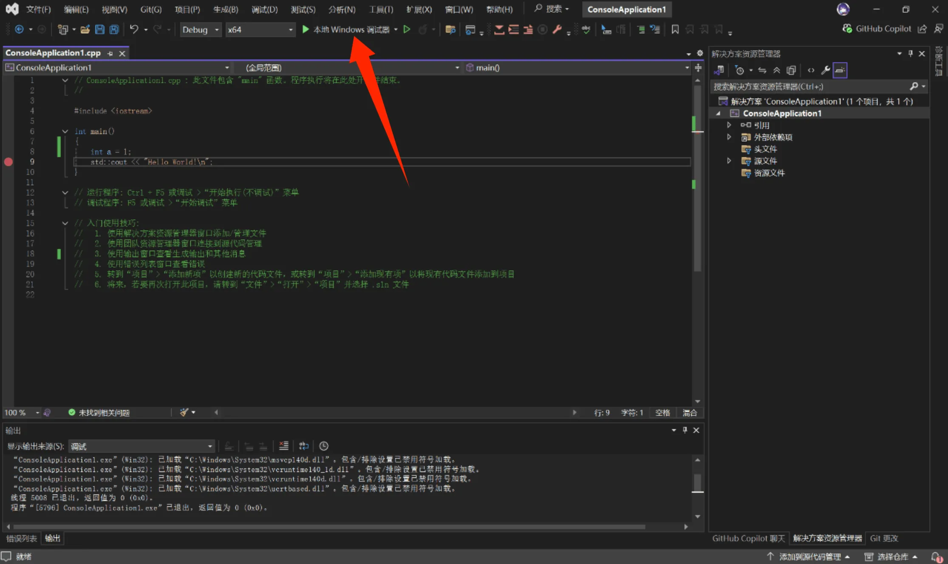Open the Properties wrench icon in Solution Explorer
The image size is (948, 564).
[x=825, y=70]
